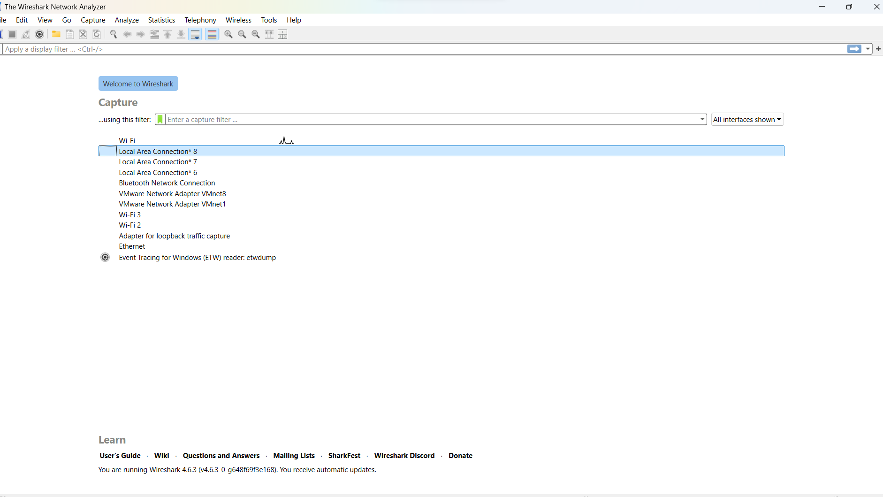
Task: Click the resize columns to contents icon
Action: [270, 34]
